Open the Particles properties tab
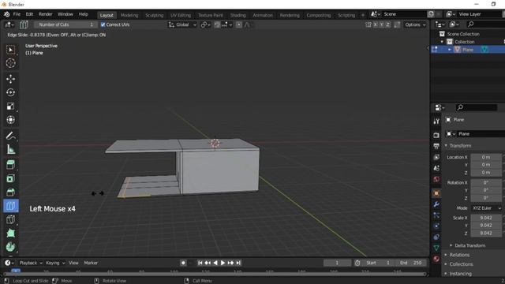505x284 pixels. [x=436, y=215]
